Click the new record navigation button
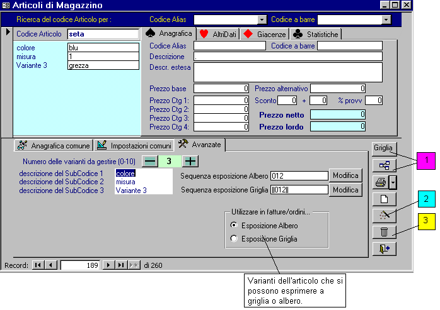The width and height of the screenshot is (440, 310). click(134, 265)
